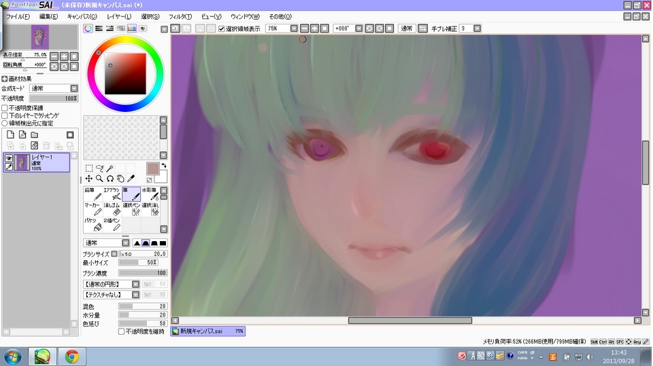Select 領域検出元に指定 radio option
Viewport: 653px width, 366px height.
pos(5,124)
